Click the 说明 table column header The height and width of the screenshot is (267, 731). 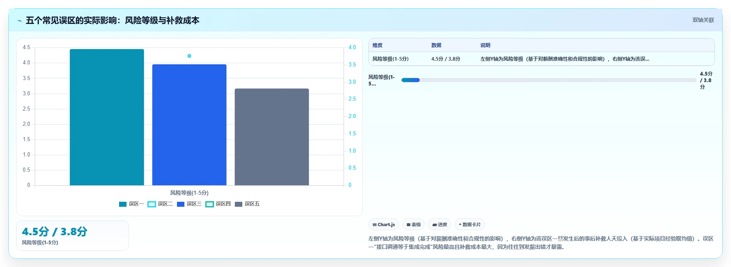pos(485,45)
